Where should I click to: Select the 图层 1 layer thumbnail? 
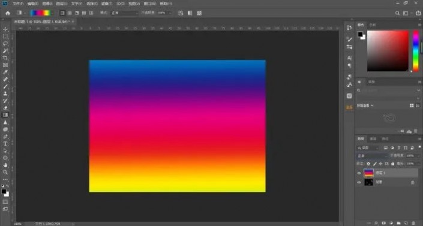pyautogui.click(x=368, y=173)
